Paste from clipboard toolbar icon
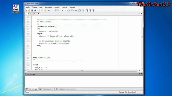Screen dimensions: 172x96 tap(45, 10)
